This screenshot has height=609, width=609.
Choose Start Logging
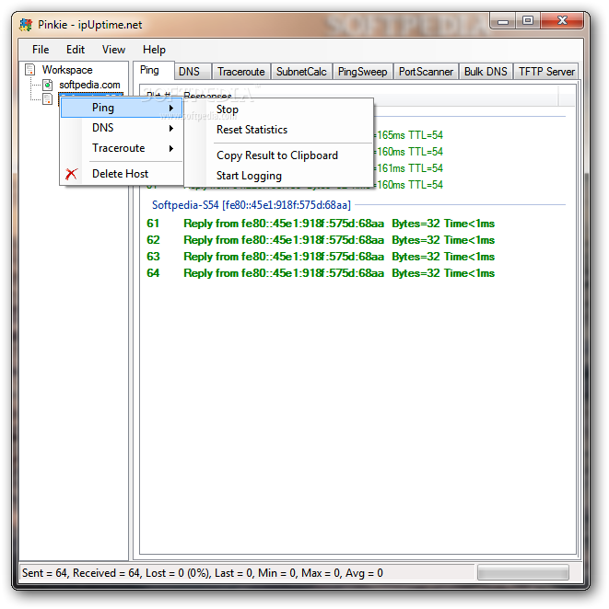[278, 176]
